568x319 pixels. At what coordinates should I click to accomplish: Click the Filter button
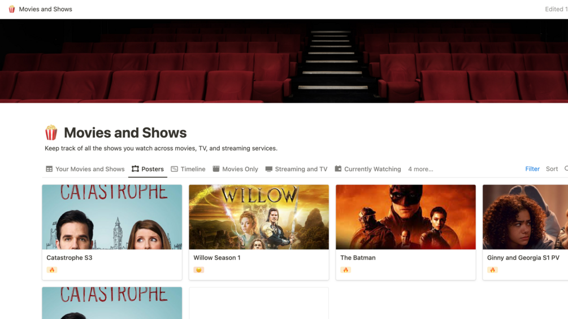(532, 169)
